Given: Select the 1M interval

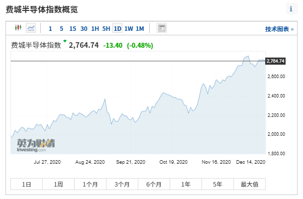Looking at the screenshot, I should tap(140, 28).
